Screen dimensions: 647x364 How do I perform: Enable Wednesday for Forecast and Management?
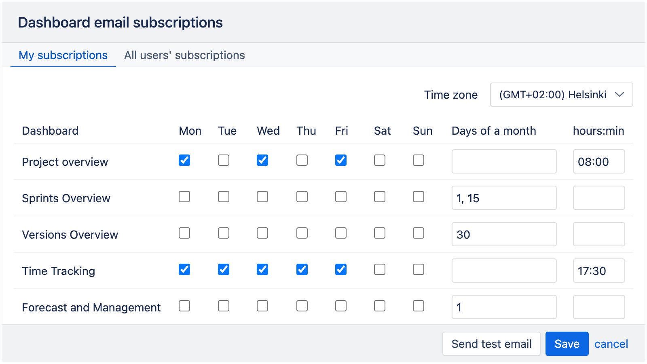pyautogui.click(x=262, y=306)
